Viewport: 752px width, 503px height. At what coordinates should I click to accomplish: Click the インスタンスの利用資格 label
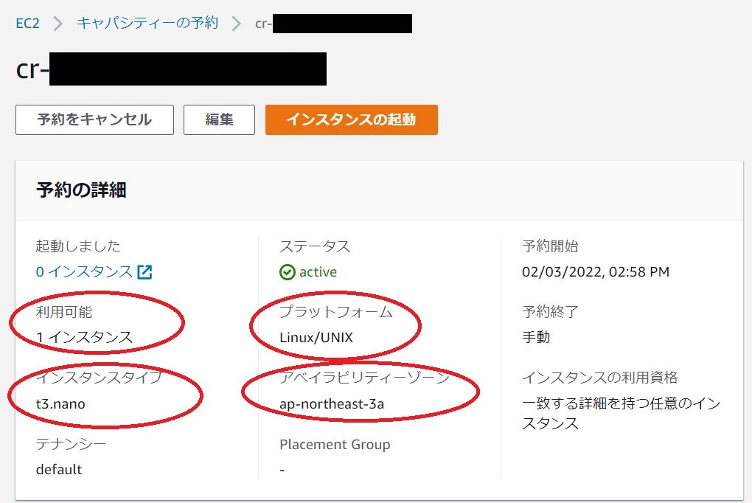[x=600, y=378]
